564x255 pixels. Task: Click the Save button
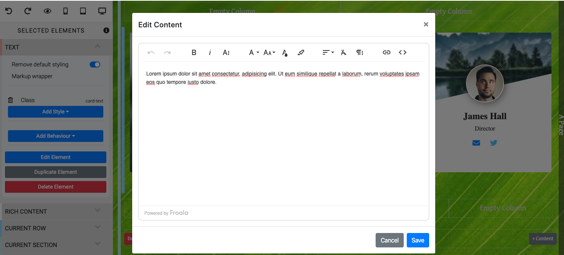(x=417, y=240)
